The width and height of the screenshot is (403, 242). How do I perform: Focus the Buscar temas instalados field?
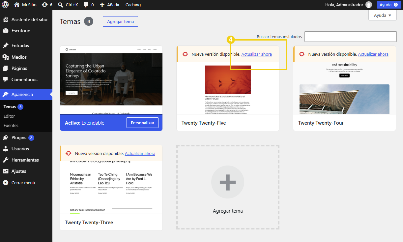click(x=350, y=37)
